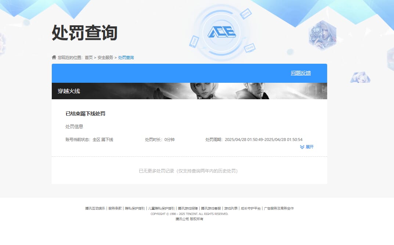Open 游戏列表 footer link
The width and height of the screenshot is (394, 245).
tap(231, 208)
